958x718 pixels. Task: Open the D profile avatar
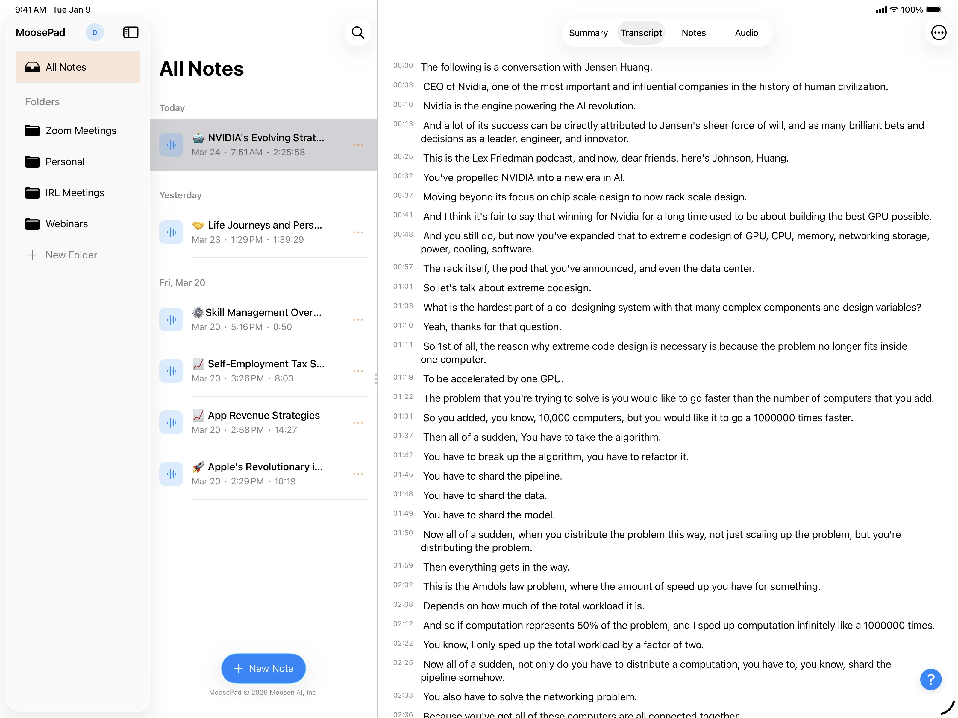(x=95, y=32)
